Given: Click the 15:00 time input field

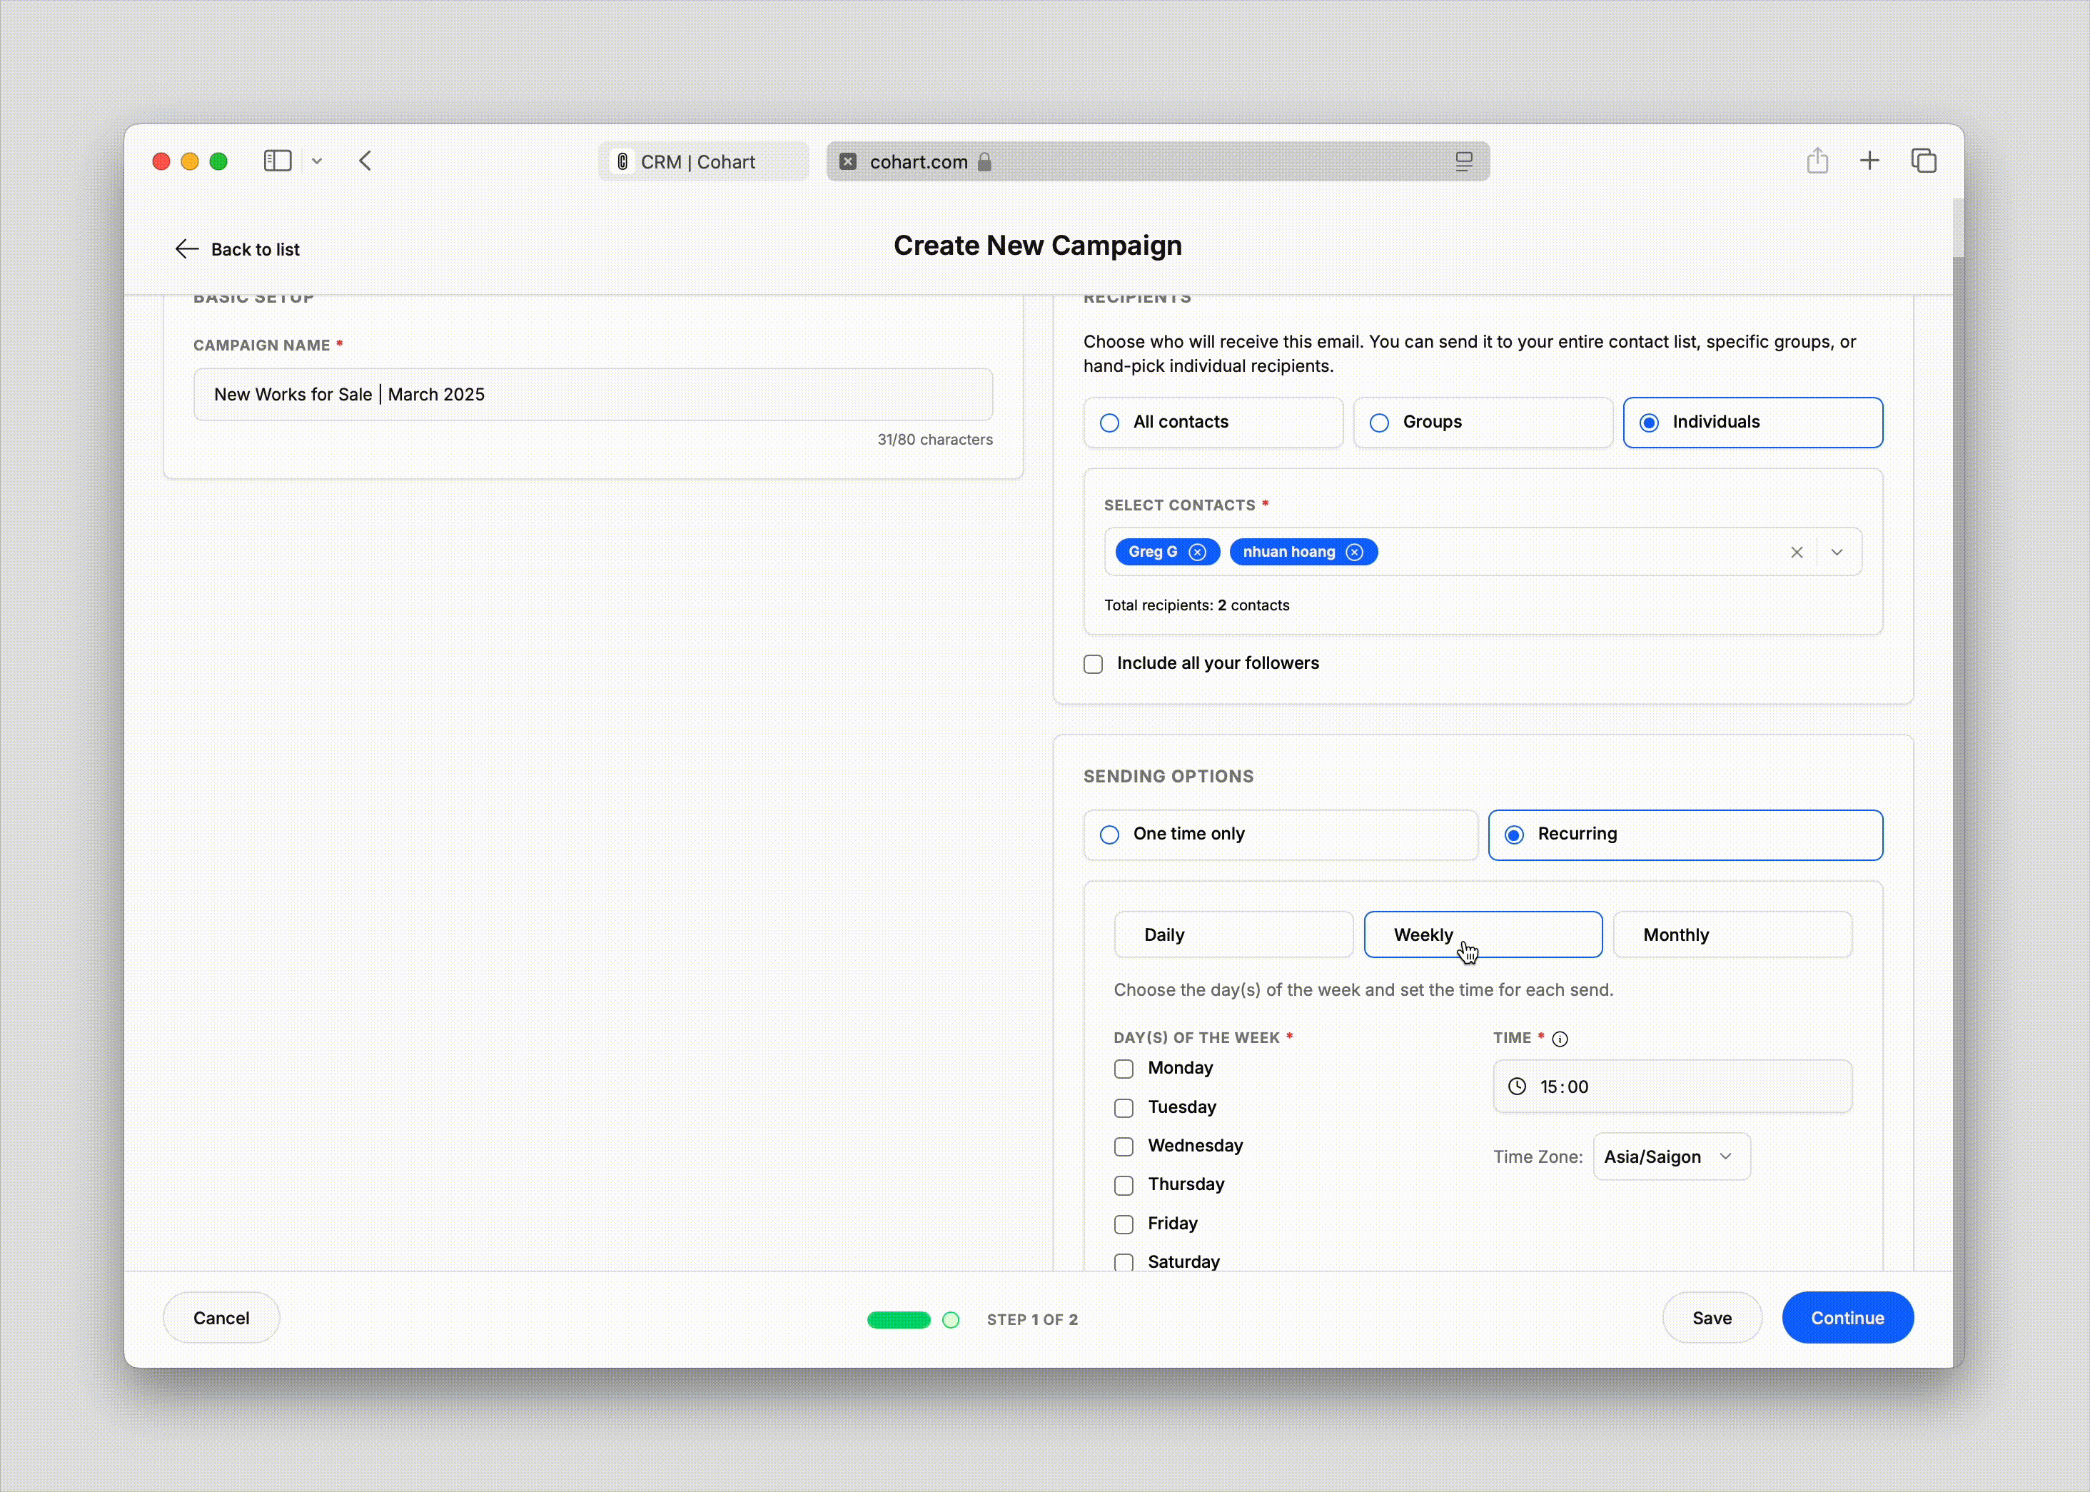Looking at the screenshot, I should click(x=1672, y=1086).
